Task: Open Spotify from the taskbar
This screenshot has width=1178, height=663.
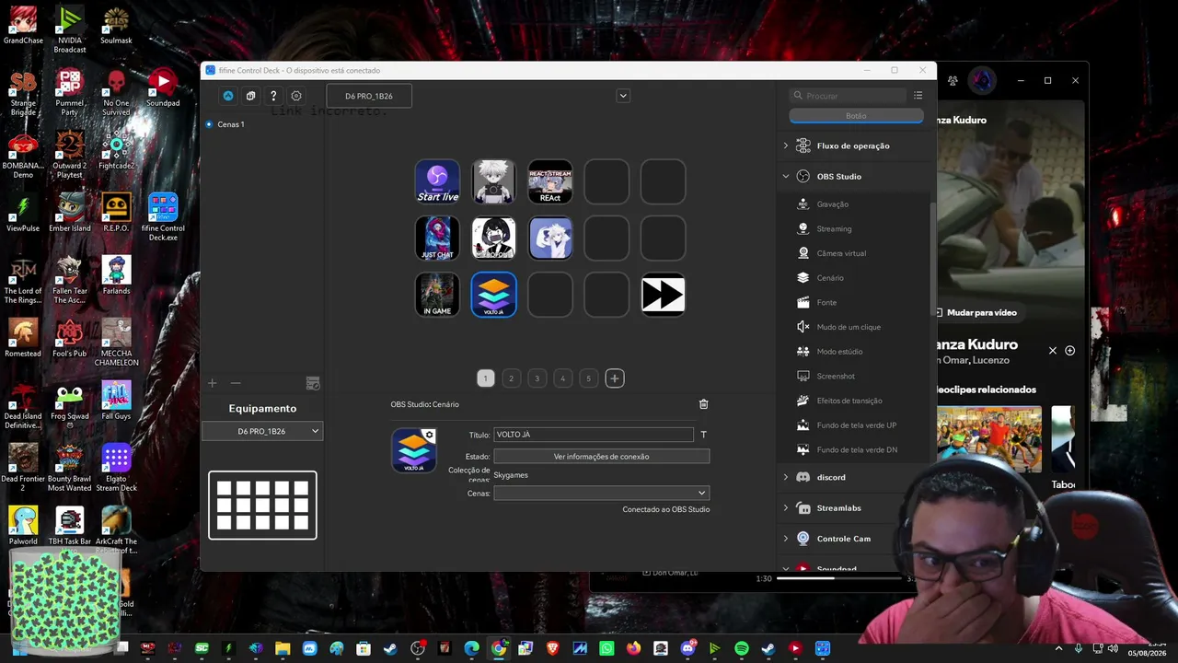Action: pyautogui.click(x=742, y=648)
